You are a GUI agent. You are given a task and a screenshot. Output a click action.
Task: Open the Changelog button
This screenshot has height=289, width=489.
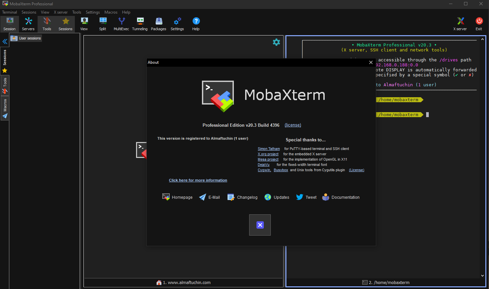coord(242,197)
